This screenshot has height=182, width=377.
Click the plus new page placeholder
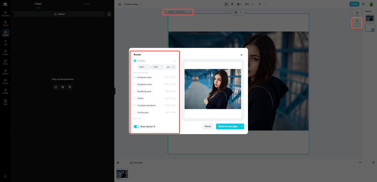click(136, 174)
